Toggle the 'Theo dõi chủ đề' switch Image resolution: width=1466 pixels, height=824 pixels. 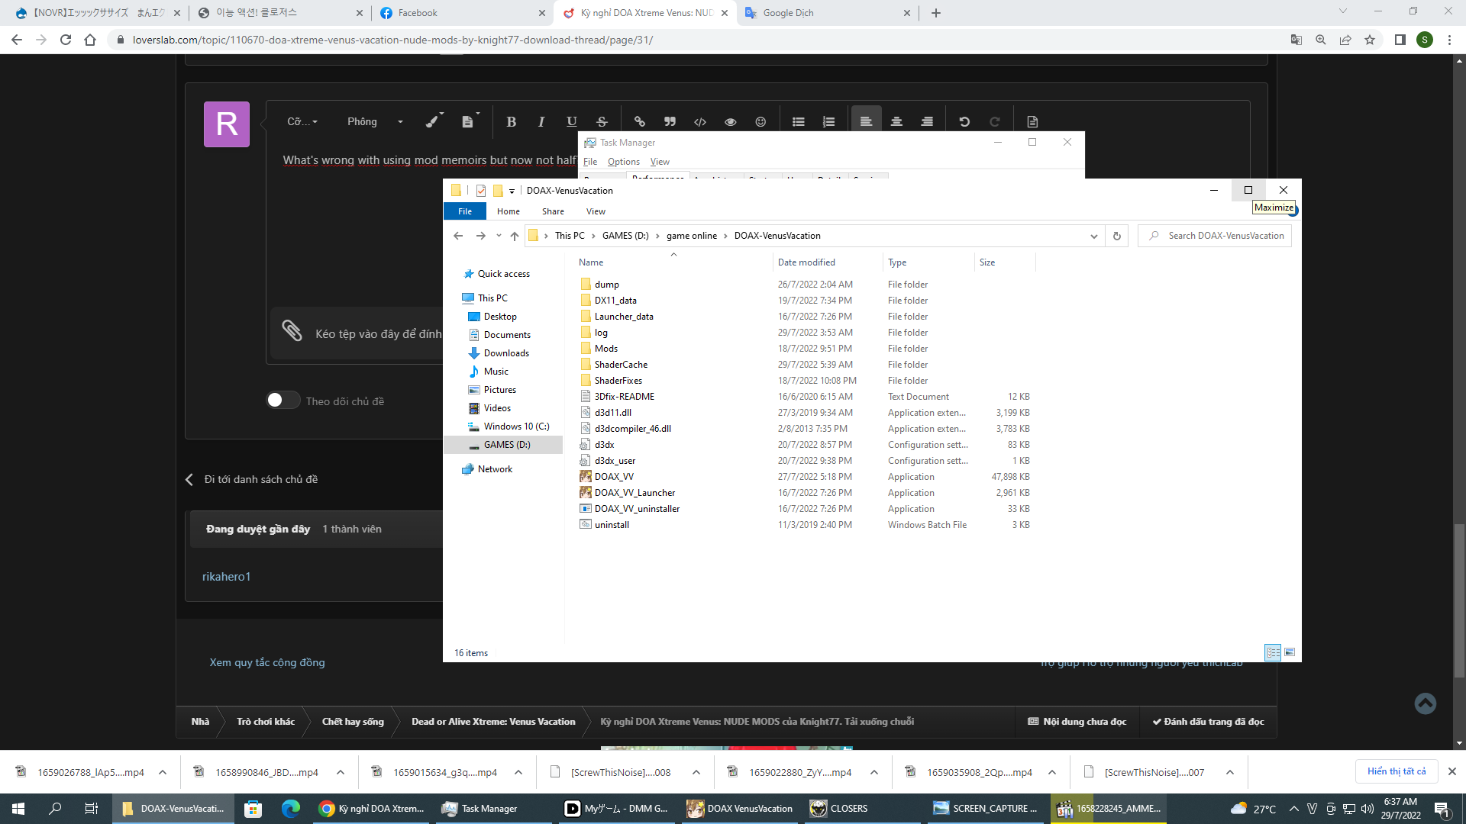(283, 401)
